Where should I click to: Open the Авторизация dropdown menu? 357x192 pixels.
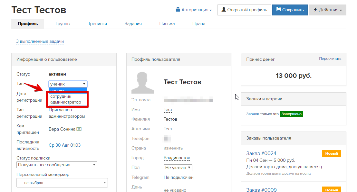pos(194,10)
